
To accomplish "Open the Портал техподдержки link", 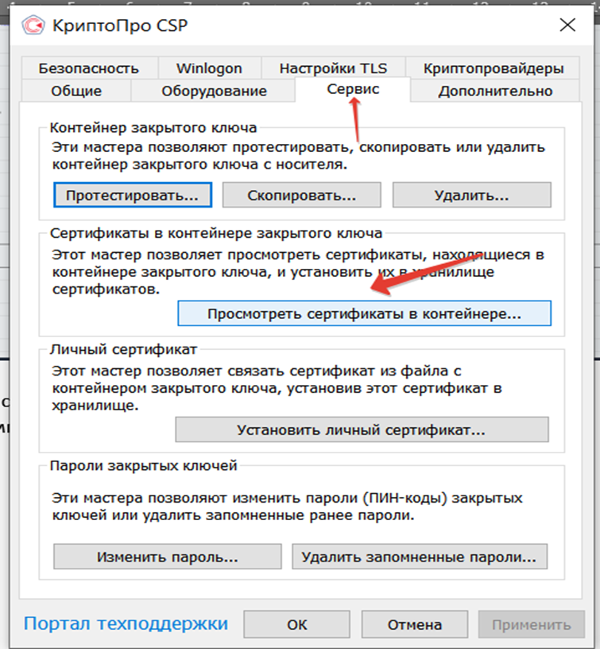I will 126,624.
